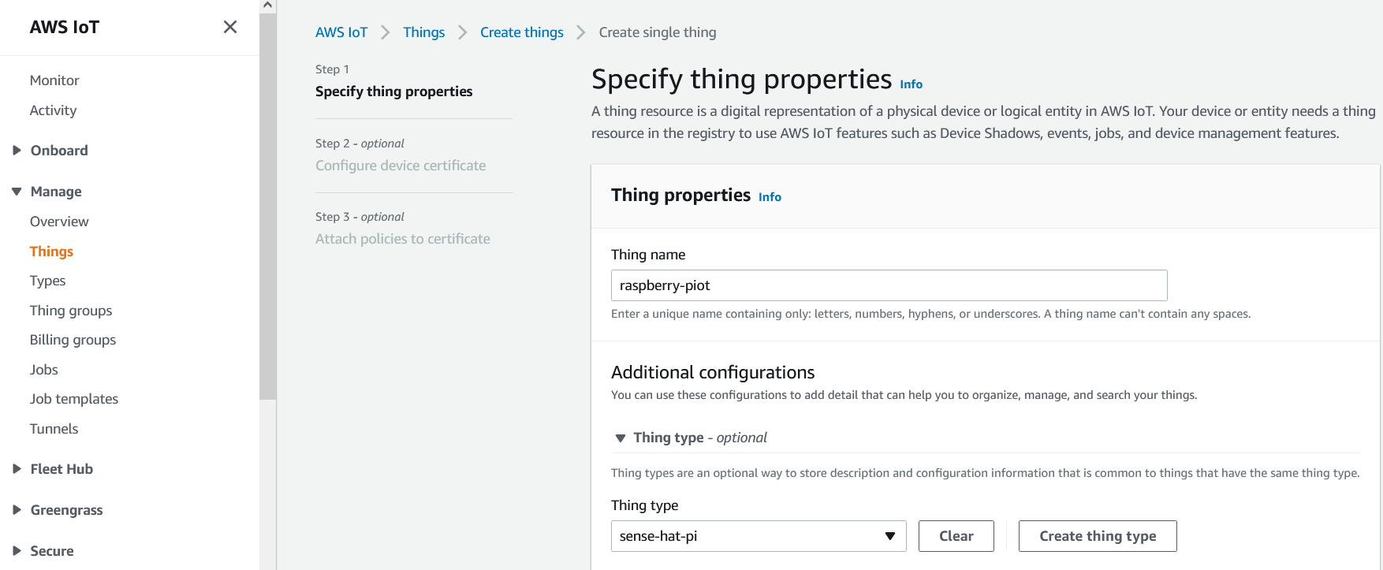Screen dimensions: 1383x570
Task: Collapse the Manage section arrow
Action: click(x=17, y=192)
